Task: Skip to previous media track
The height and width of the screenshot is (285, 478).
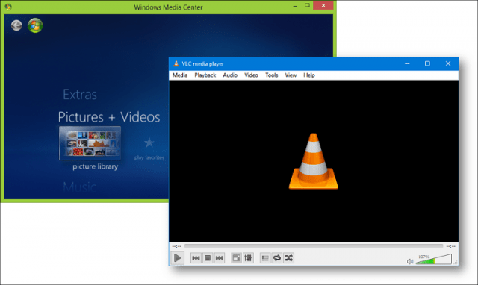Action: [196, 258]
